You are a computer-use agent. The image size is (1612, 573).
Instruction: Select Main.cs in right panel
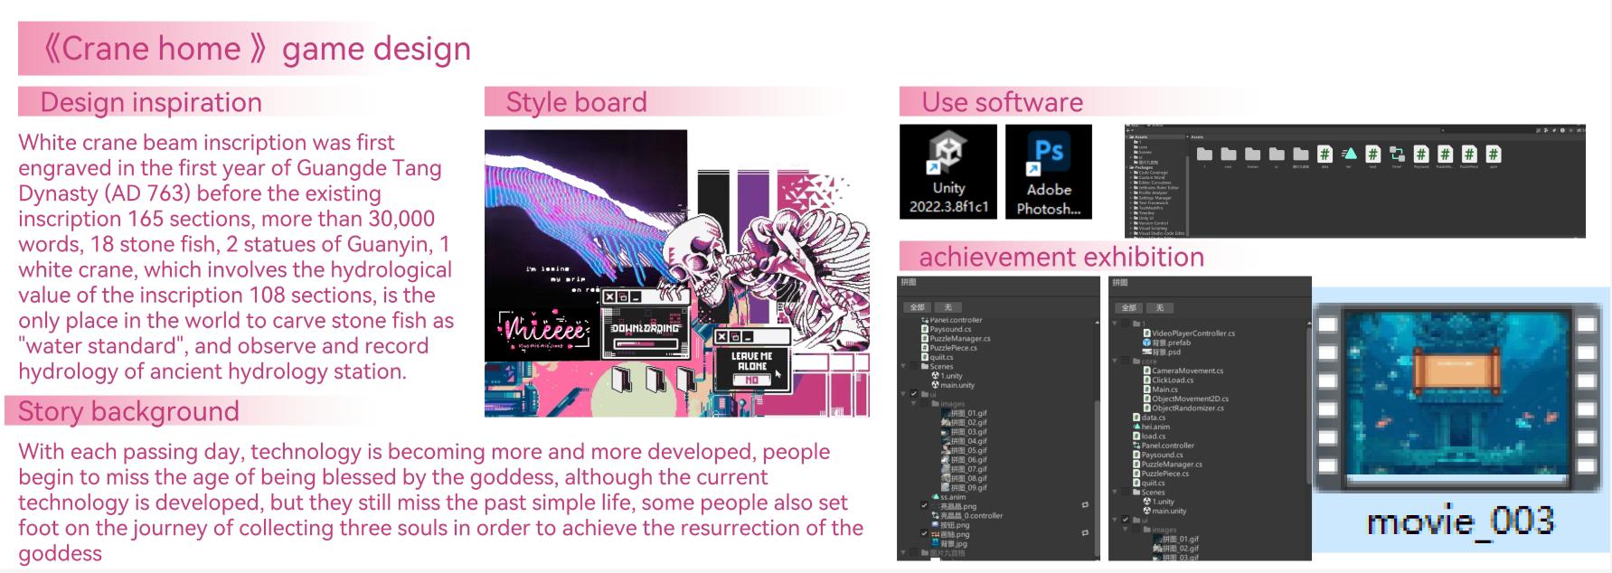coord(1162,390)
